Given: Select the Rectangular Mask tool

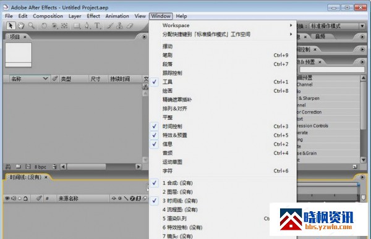Looking at the screenshot, I should point(77,25).
